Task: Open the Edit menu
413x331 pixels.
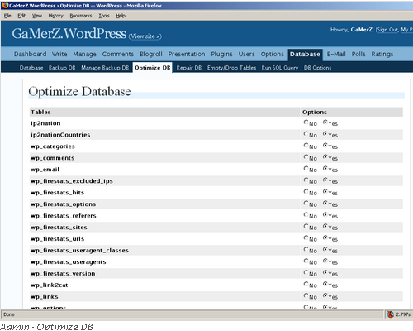Action: click(21, 16)
